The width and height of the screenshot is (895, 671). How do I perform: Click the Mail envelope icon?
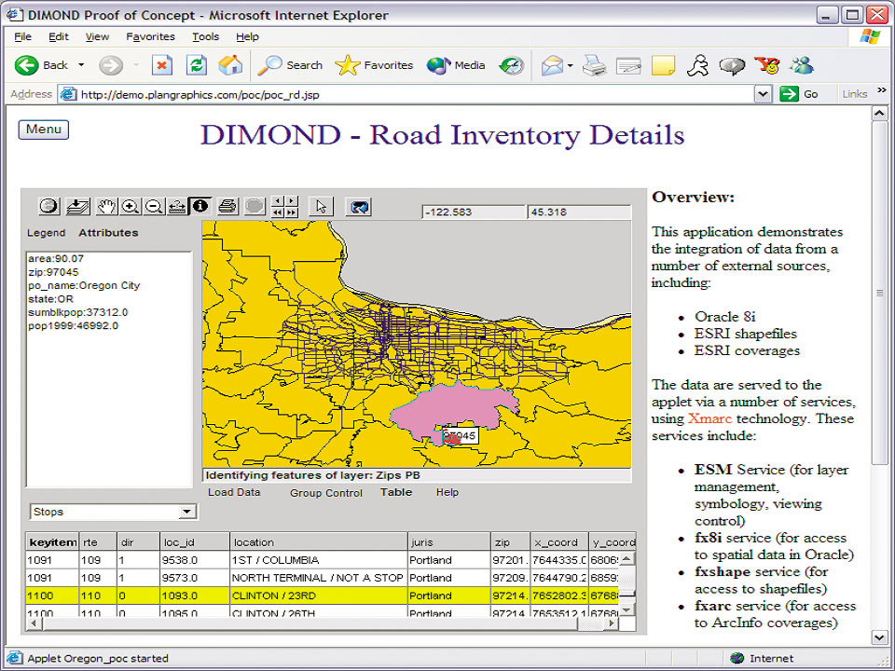point(552,65)
